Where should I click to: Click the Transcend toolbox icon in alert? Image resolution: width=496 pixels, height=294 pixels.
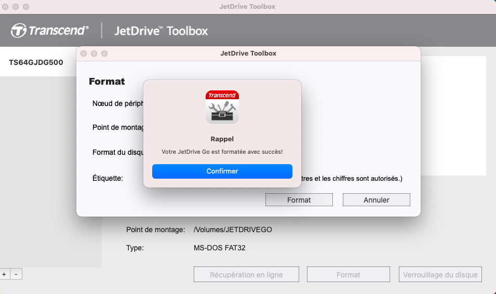click(x=222, y=107)
